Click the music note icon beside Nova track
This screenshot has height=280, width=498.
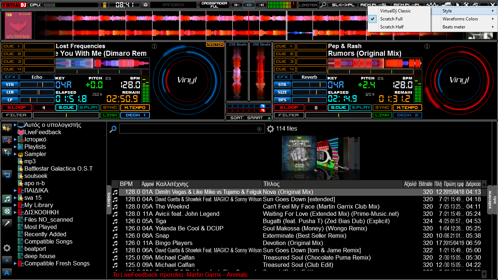pyautogui.click(x=115, y=192)
